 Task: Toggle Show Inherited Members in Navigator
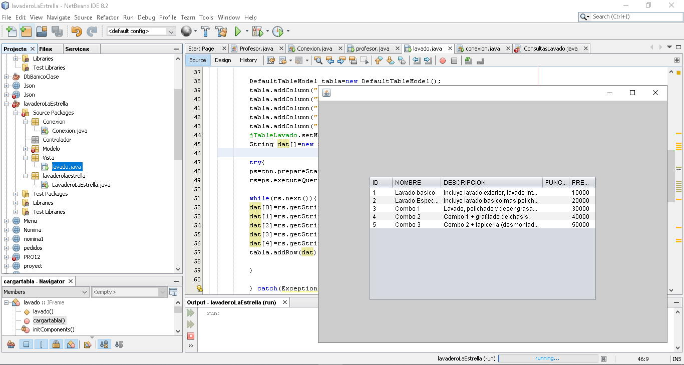click(11, 344)
